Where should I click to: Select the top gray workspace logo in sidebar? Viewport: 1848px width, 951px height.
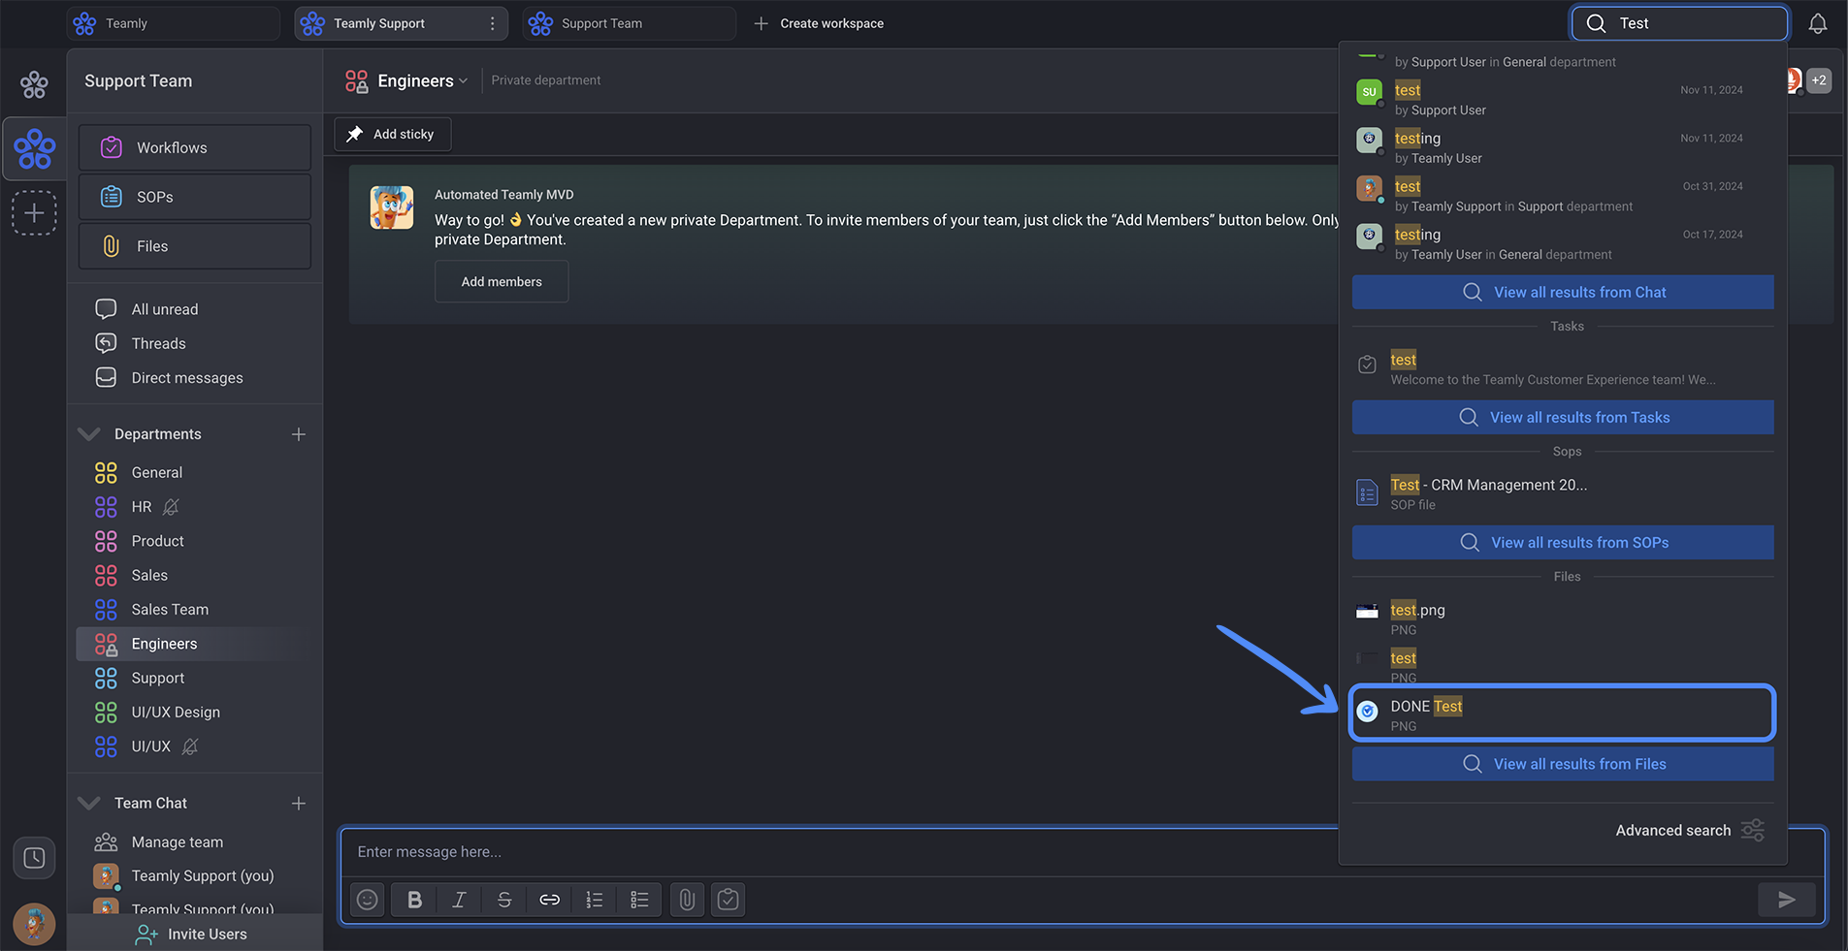point(34,84)
